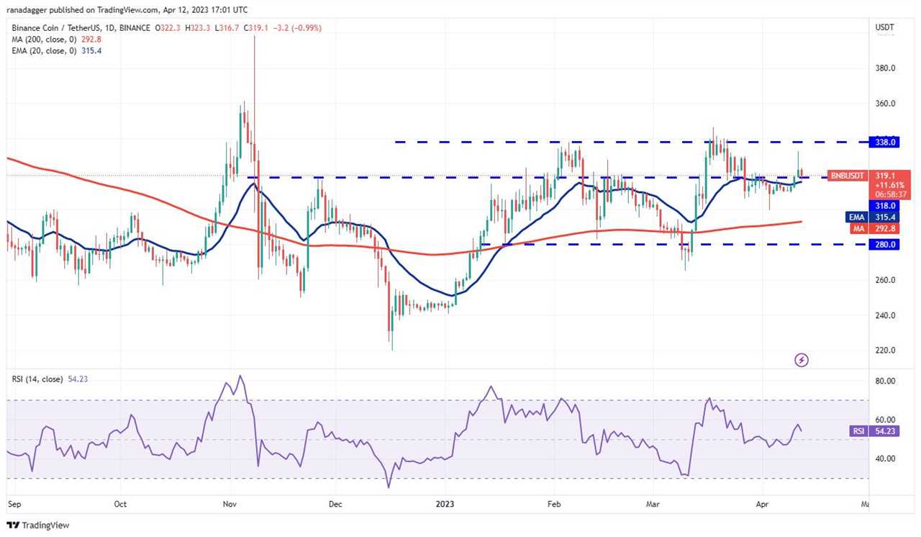The height and width of the screenshot is (537, 921).
Task: Click the 360.0 price axis value
Action: pos(884,104)
